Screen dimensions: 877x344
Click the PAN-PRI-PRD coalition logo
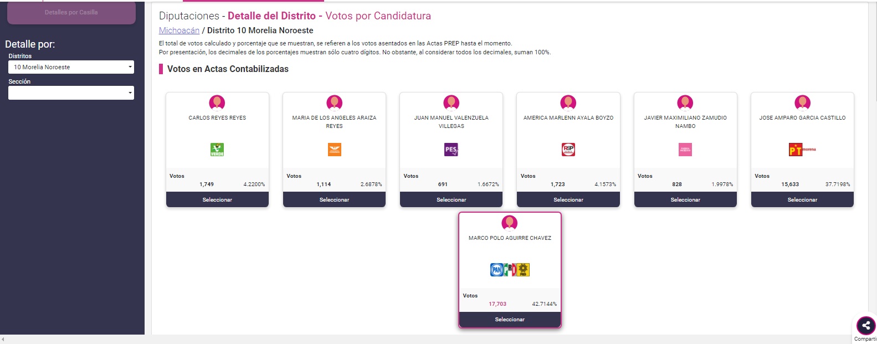(510, 270)
